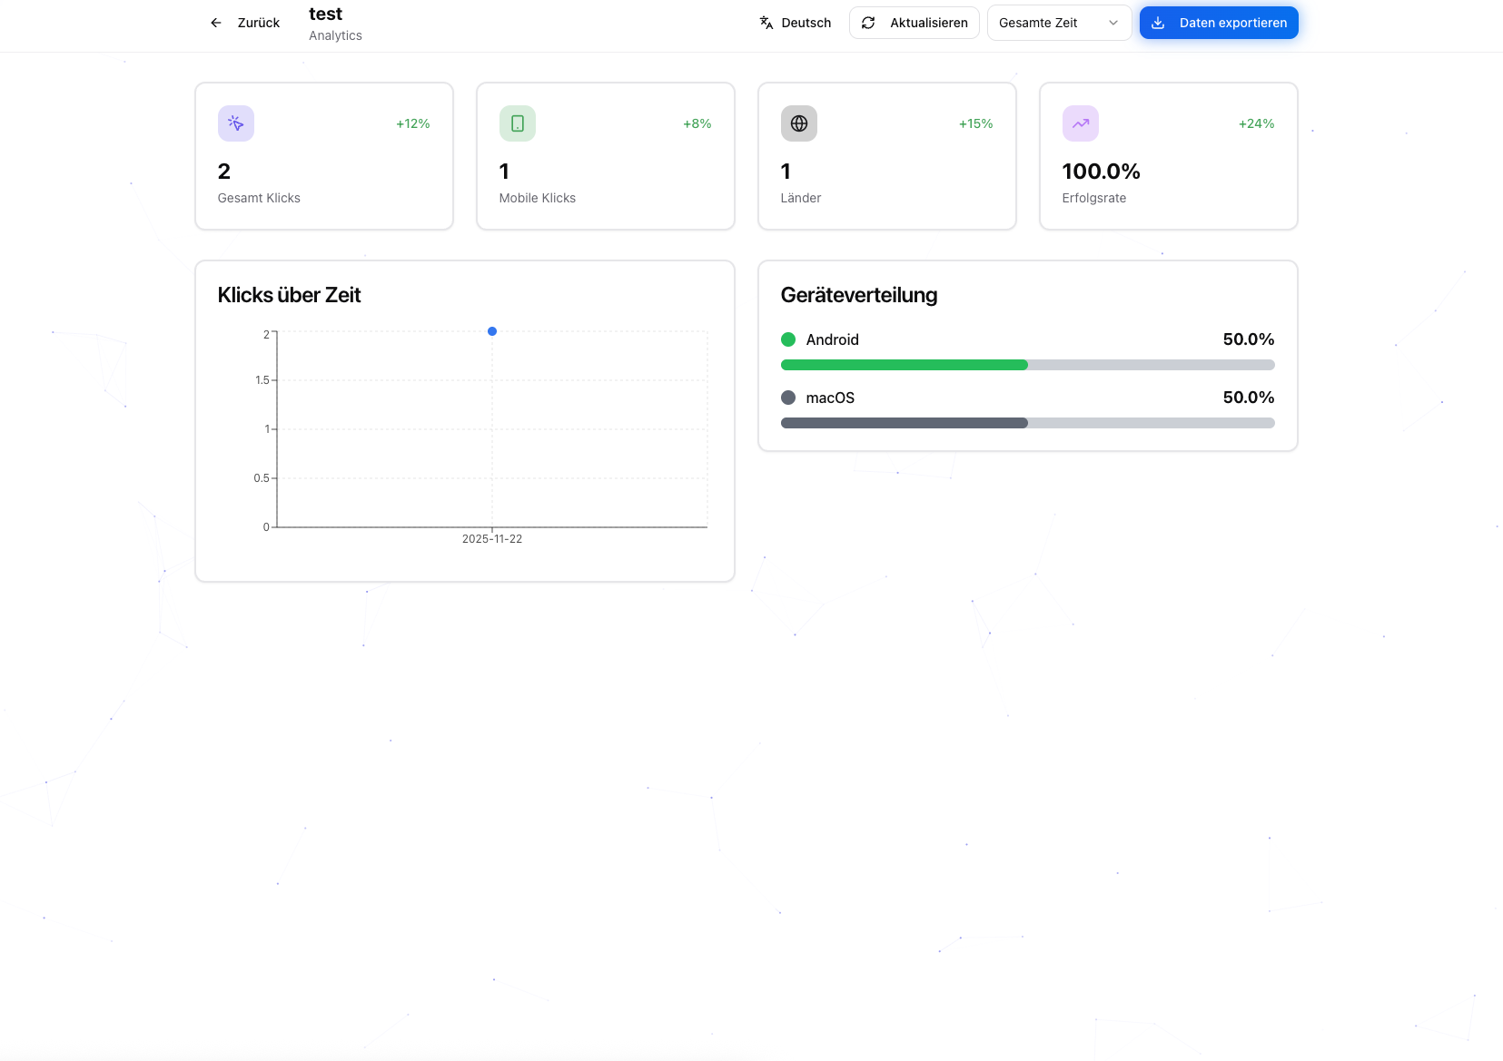Click the globe icon on Länder card
This screenshot has width=1503, height=1061.
tap(799, 123)
